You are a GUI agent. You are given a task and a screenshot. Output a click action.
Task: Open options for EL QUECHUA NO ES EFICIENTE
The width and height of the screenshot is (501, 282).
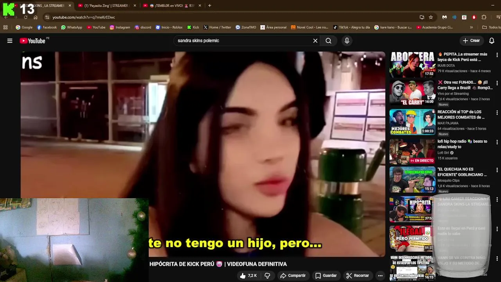point(497,170)
